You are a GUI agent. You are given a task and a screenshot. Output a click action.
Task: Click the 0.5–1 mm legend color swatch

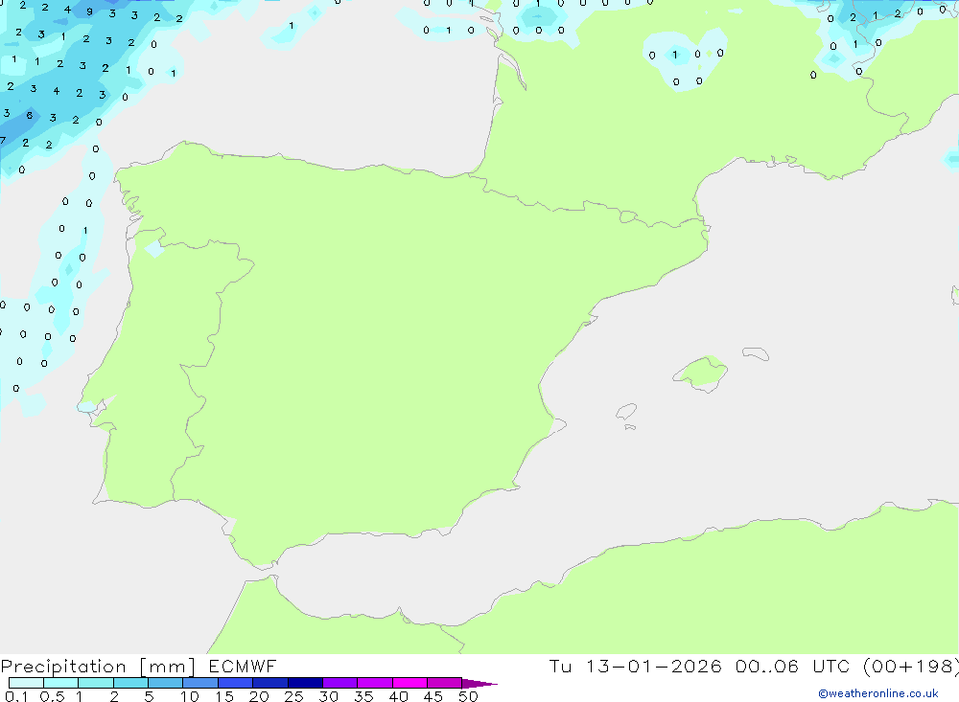point(61,683)
